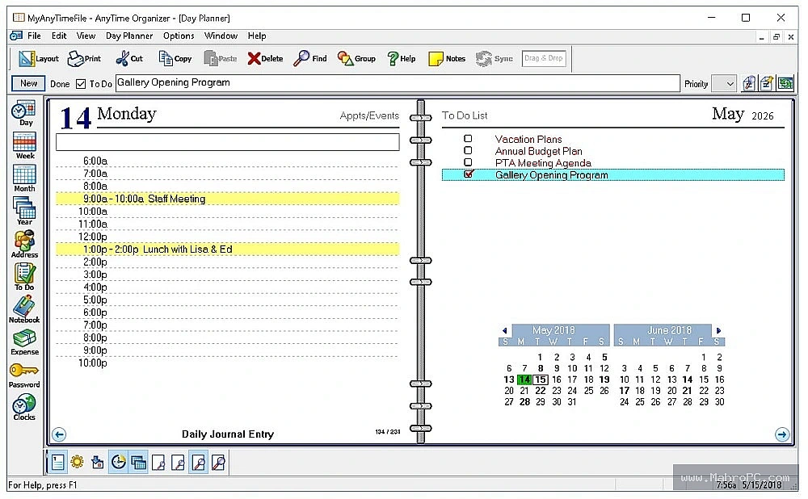Uncheck Gallery Opening Program task
This screenshot has width=808, height=499.
pyautogui.click(x=469, y=174)
